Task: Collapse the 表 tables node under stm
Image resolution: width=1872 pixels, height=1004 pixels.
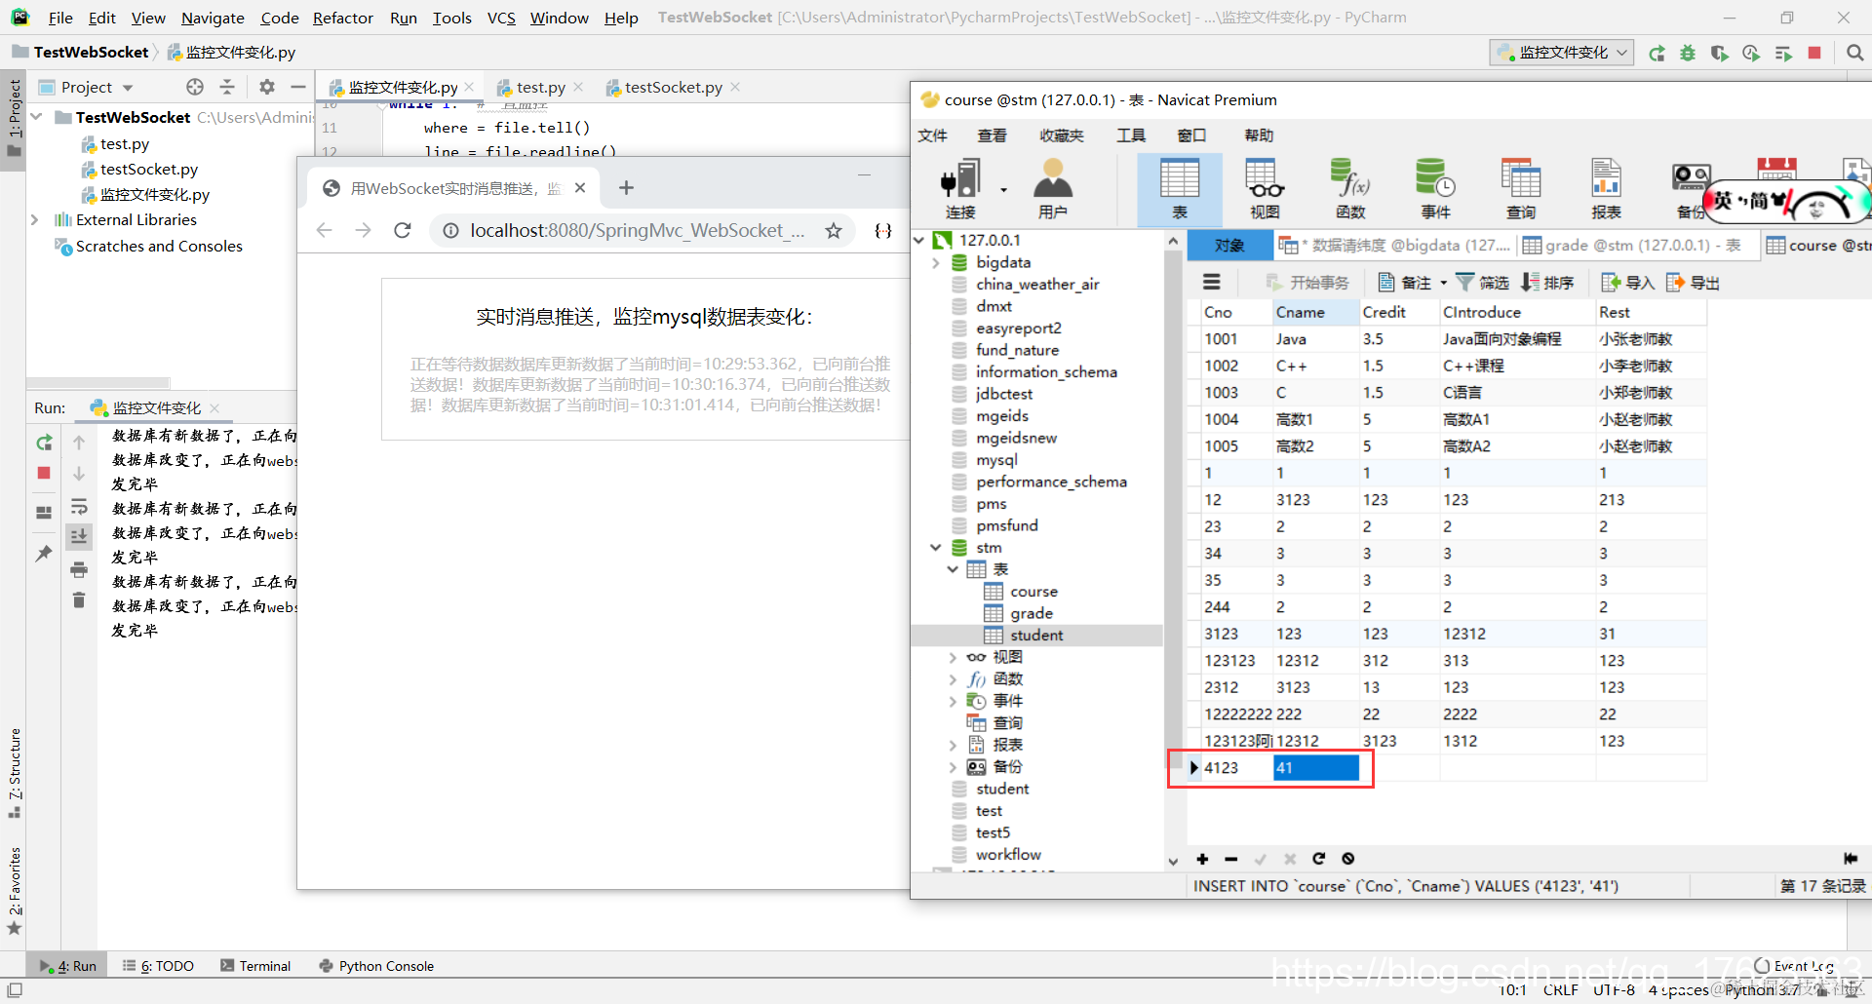Action: click(953, 569)
